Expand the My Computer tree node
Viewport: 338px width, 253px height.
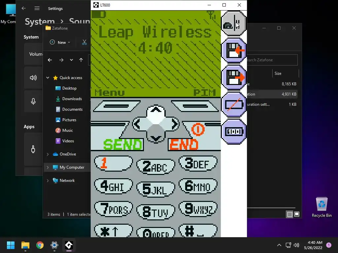tap(48, 167)
